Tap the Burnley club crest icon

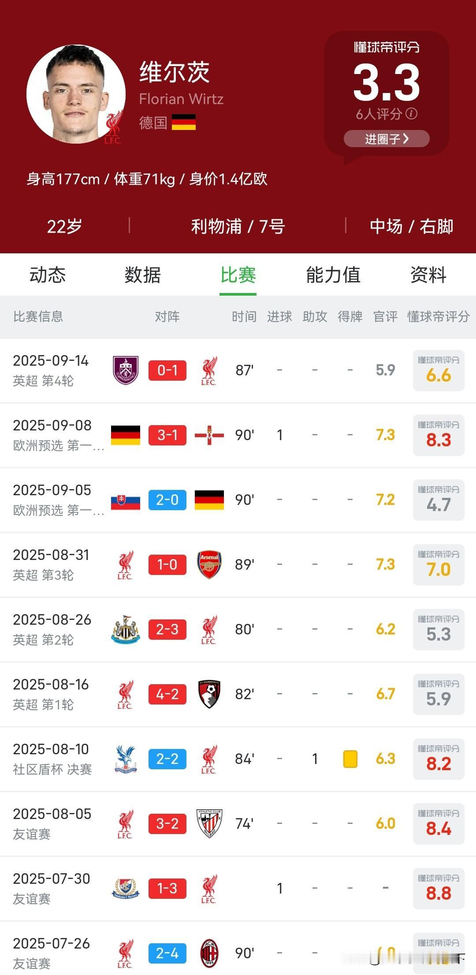(x=126, y=370)
